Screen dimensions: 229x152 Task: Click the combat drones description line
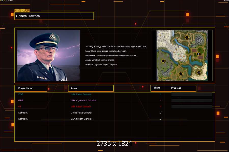(100, 60)
